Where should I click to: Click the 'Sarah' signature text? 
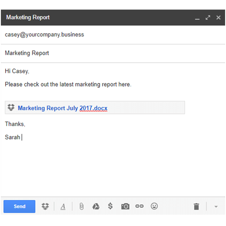click(13, 137)
